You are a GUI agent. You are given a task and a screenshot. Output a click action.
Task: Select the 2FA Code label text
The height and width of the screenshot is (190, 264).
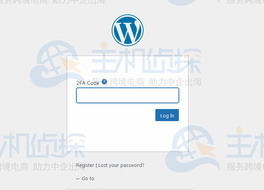click(x=88, y=83)
